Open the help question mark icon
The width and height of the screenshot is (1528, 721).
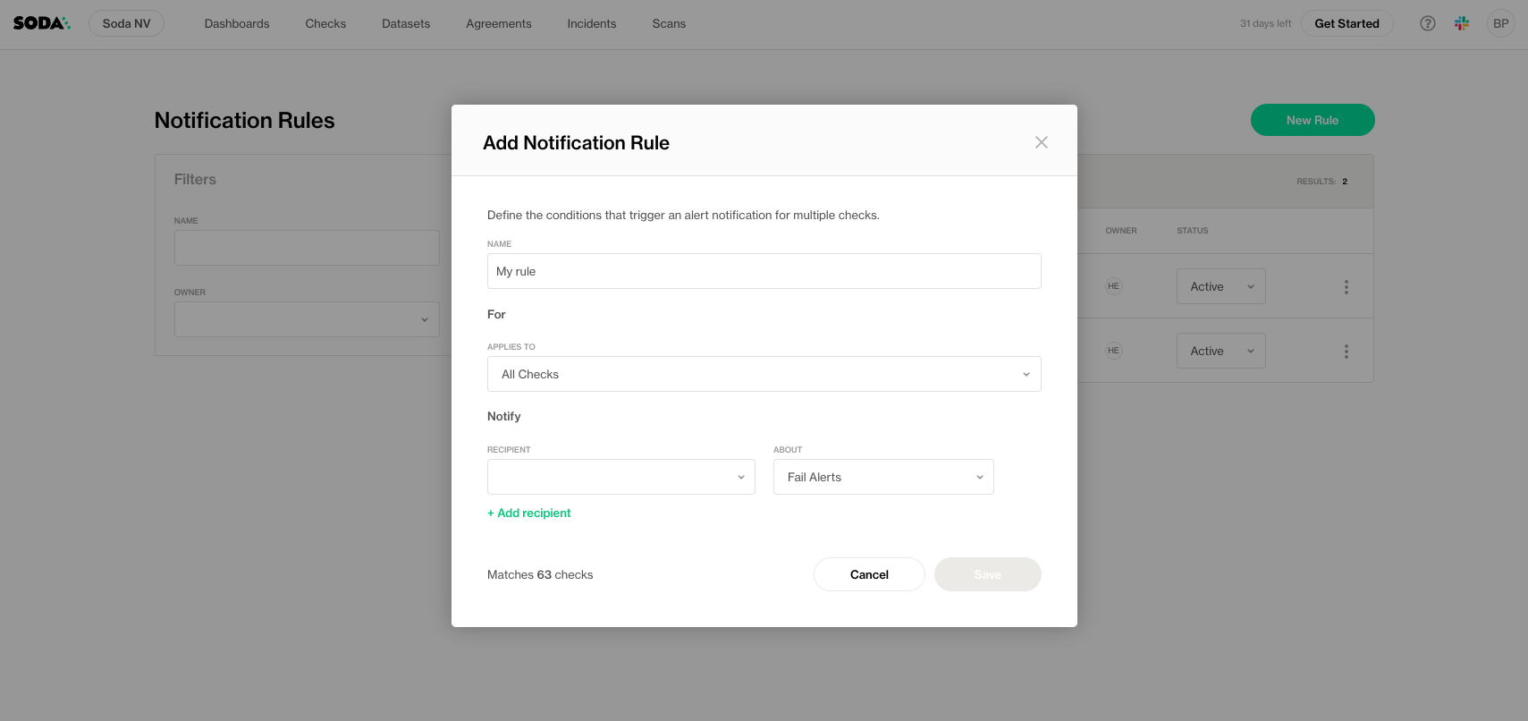point(1428,23)
